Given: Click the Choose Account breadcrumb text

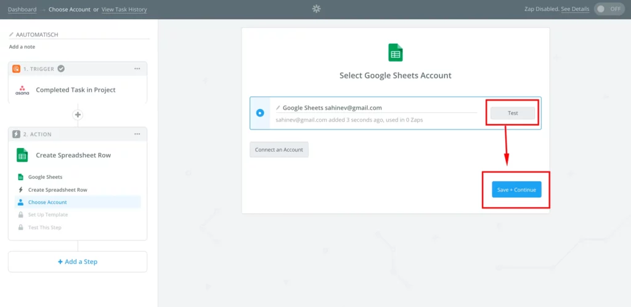Looking at the screenshot, I should pos(70,9).
